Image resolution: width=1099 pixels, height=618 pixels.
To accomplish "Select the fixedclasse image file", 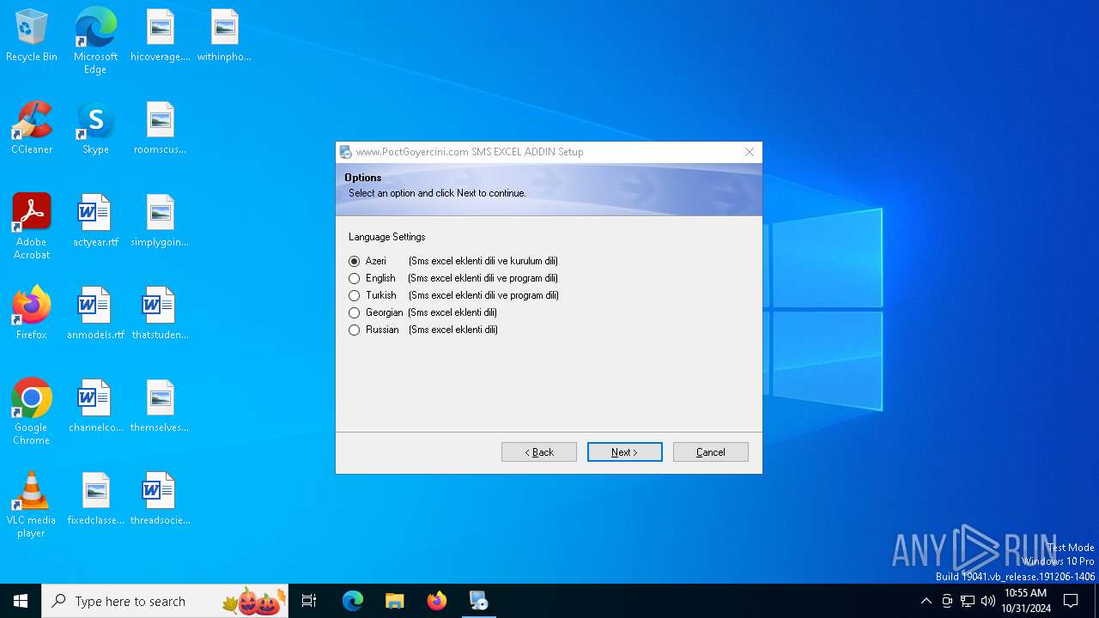I will [95, 500].
